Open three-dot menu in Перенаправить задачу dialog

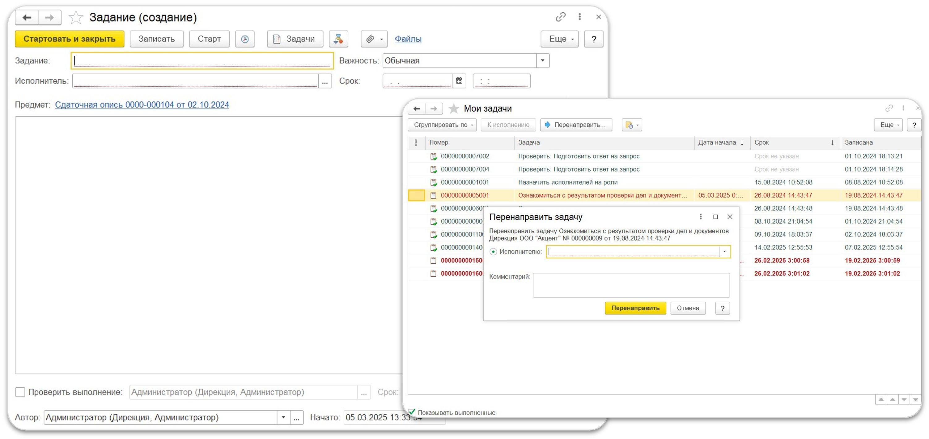(x=701, y=217)
